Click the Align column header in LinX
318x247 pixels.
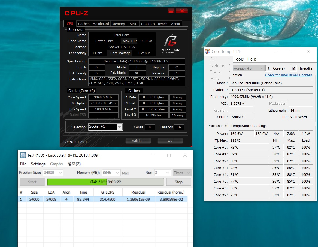point(66,192)
